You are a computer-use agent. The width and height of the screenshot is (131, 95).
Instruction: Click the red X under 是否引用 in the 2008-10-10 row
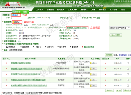point(106,74)
